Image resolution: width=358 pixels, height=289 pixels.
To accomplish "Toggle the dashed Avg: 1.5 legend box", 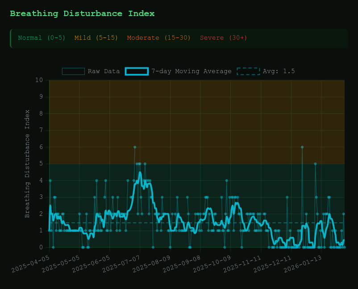I will [x=248, y=71].
